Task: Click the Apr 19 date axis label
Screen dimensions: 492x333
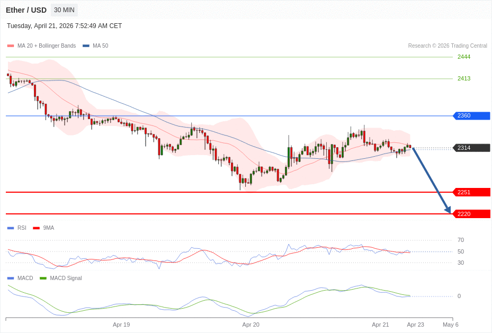Action: pos(121,325)
